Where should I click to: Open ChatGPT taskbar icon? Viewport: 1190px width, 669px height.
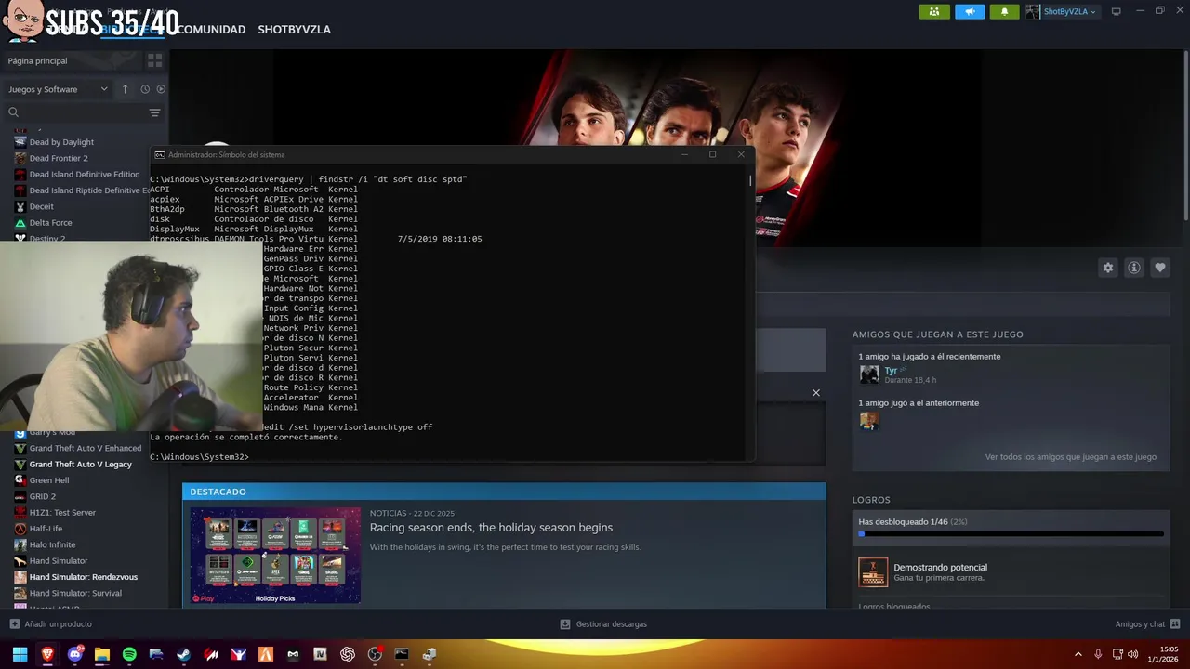(x=348, y=654)
